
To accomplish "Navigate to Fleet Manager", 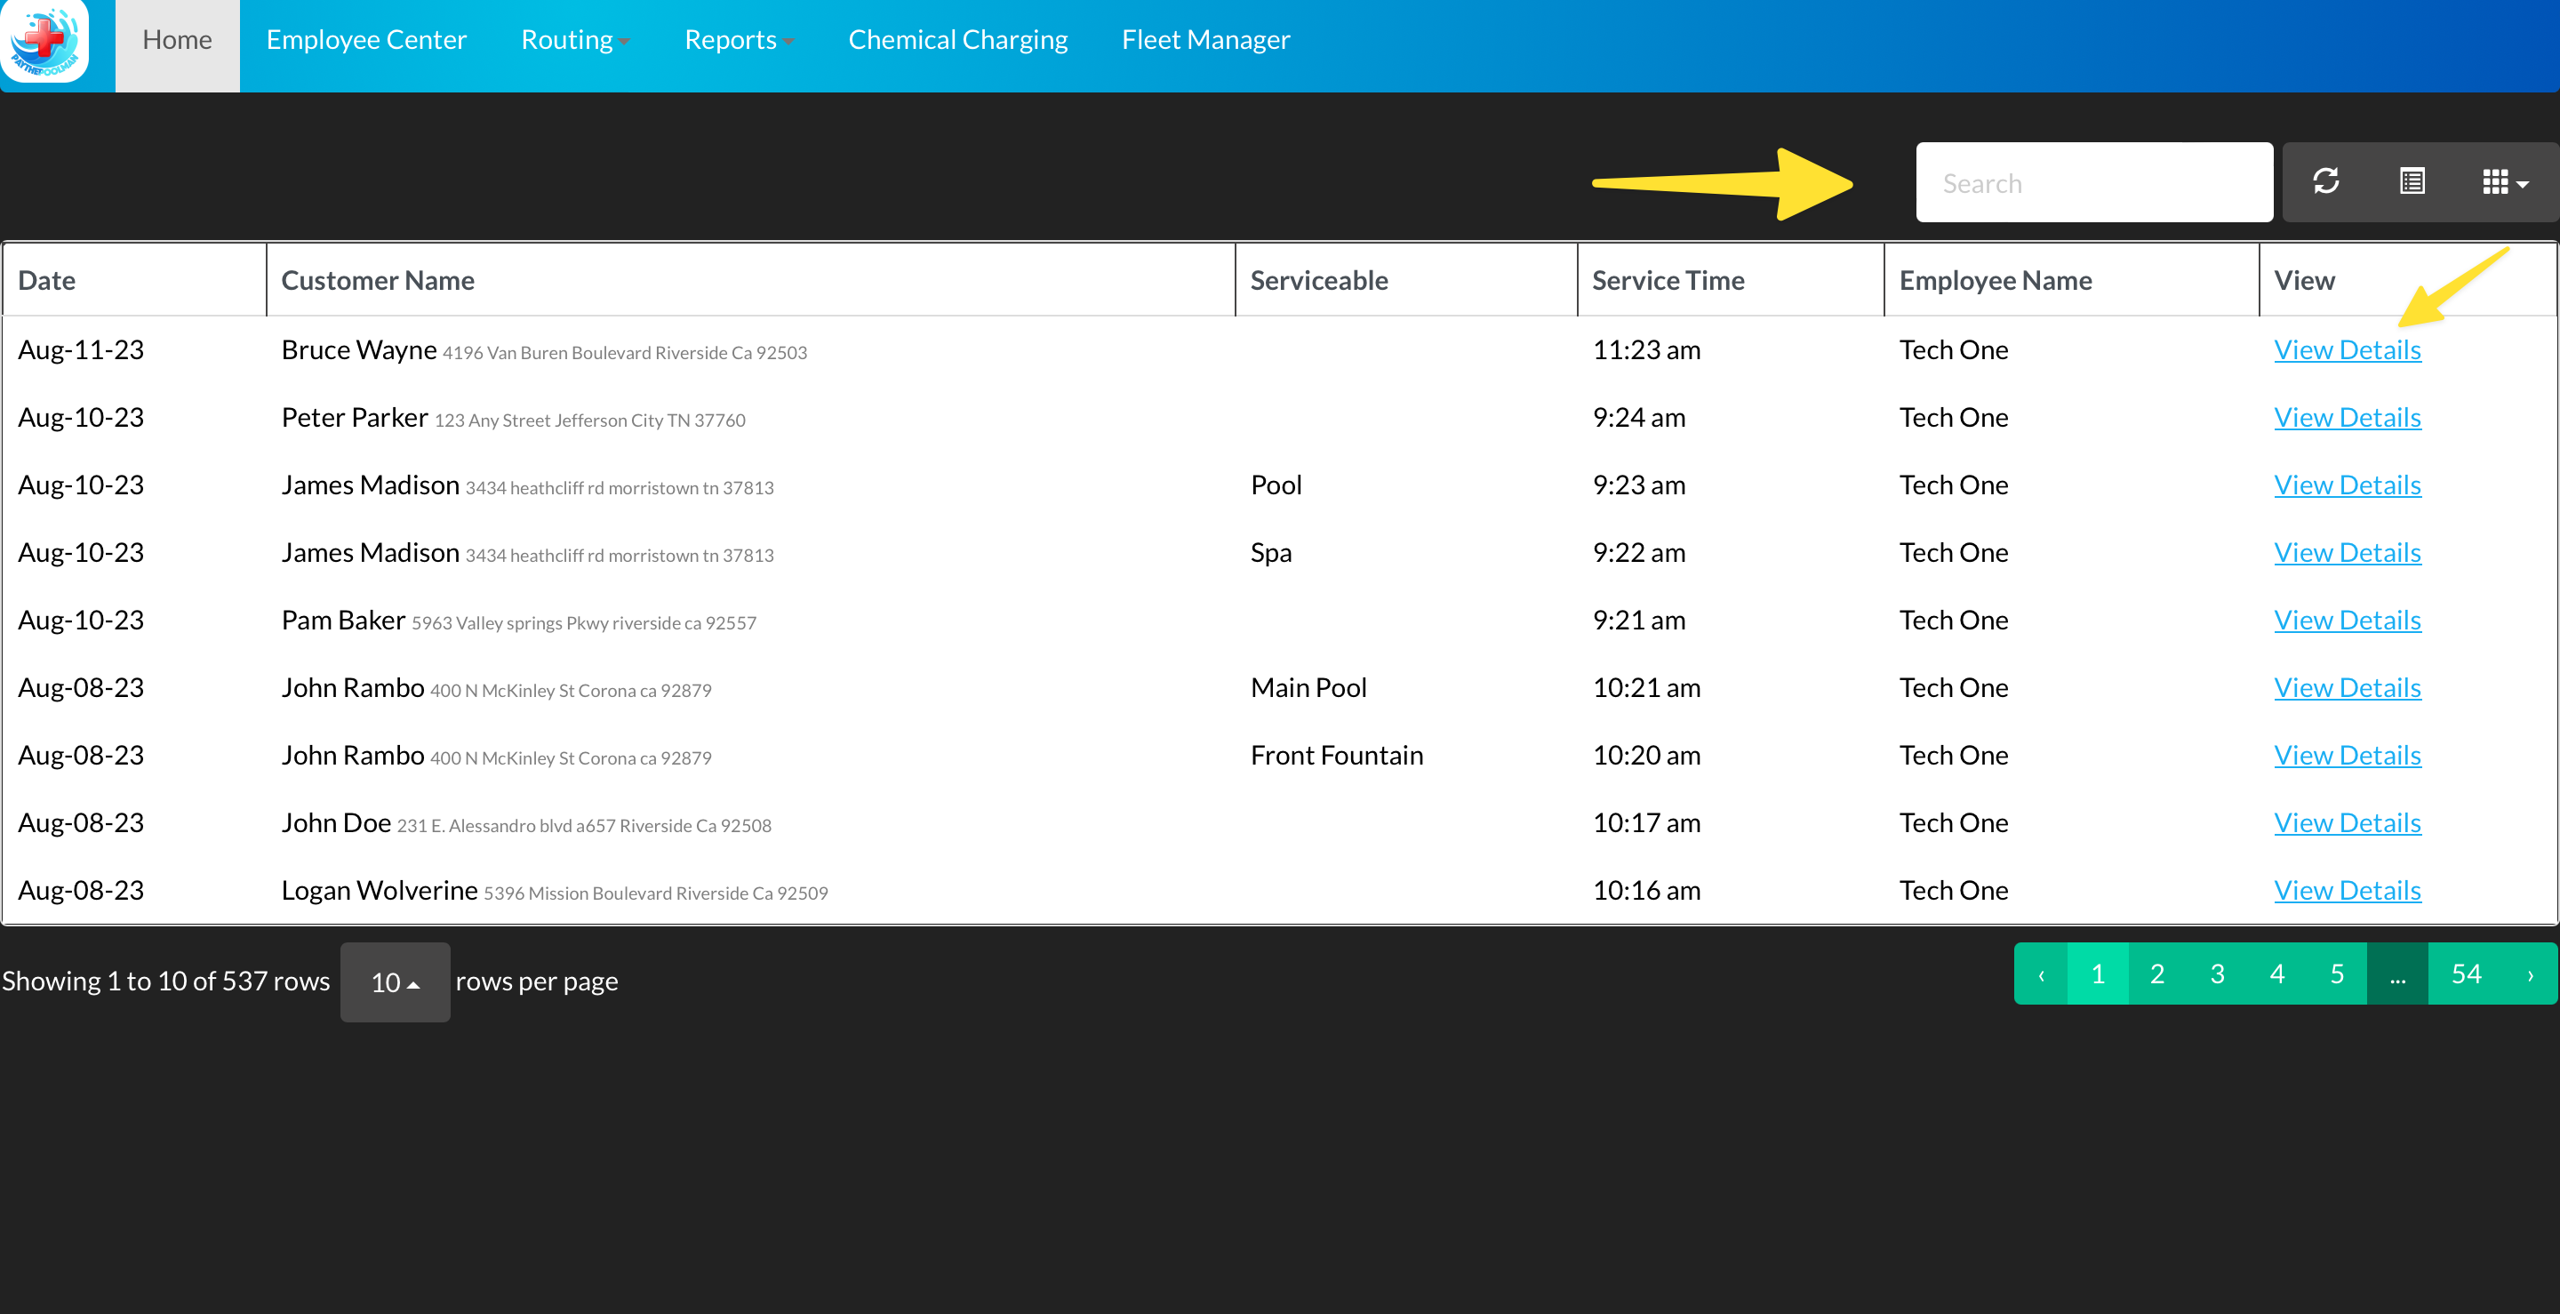I will click(1205, 40).
